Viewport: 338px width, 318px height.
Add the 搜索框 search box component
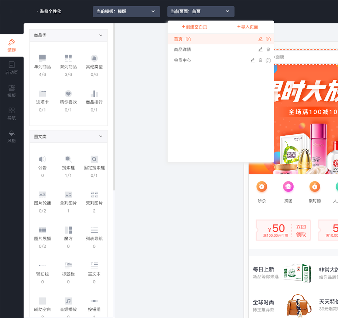pos(68,166)
